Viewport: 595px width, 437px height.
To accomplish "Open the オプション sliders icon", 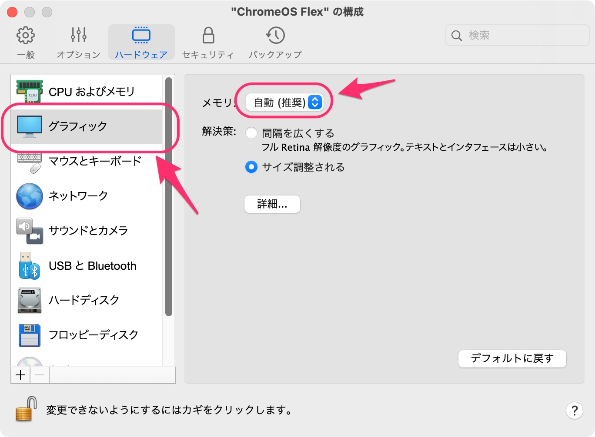I will (x=78, y=35).
